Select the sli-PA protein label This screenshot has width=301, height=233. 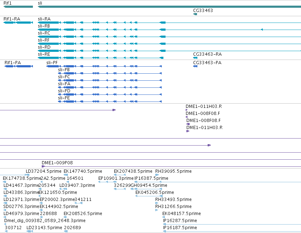[x=64, y=84]
